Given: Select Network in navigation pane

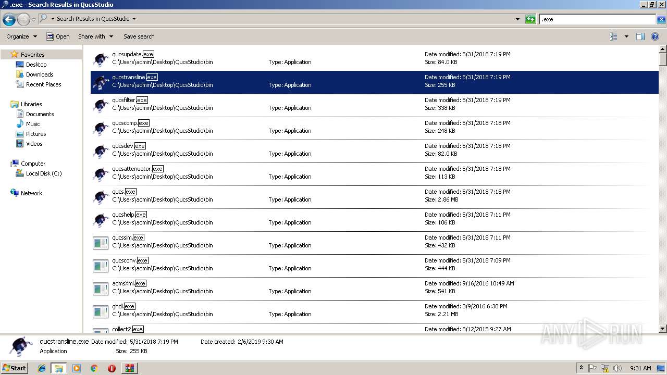Looking at the screenshot, I should tap(31, 193).
